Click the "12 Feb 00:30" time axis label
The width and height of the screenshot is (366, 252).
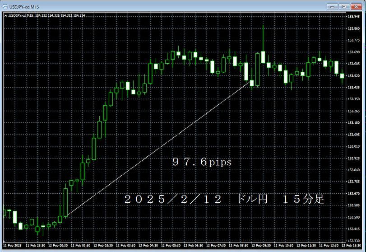click(58, 246)
